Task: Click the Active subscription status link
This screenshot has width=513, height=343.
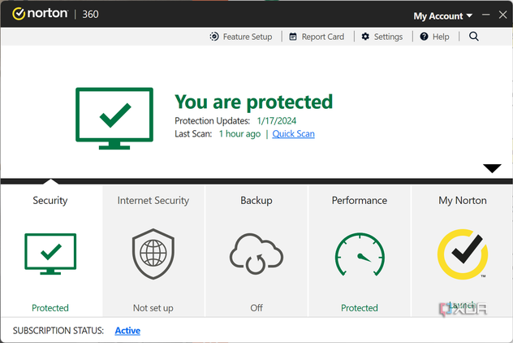Action: (127, 331)
